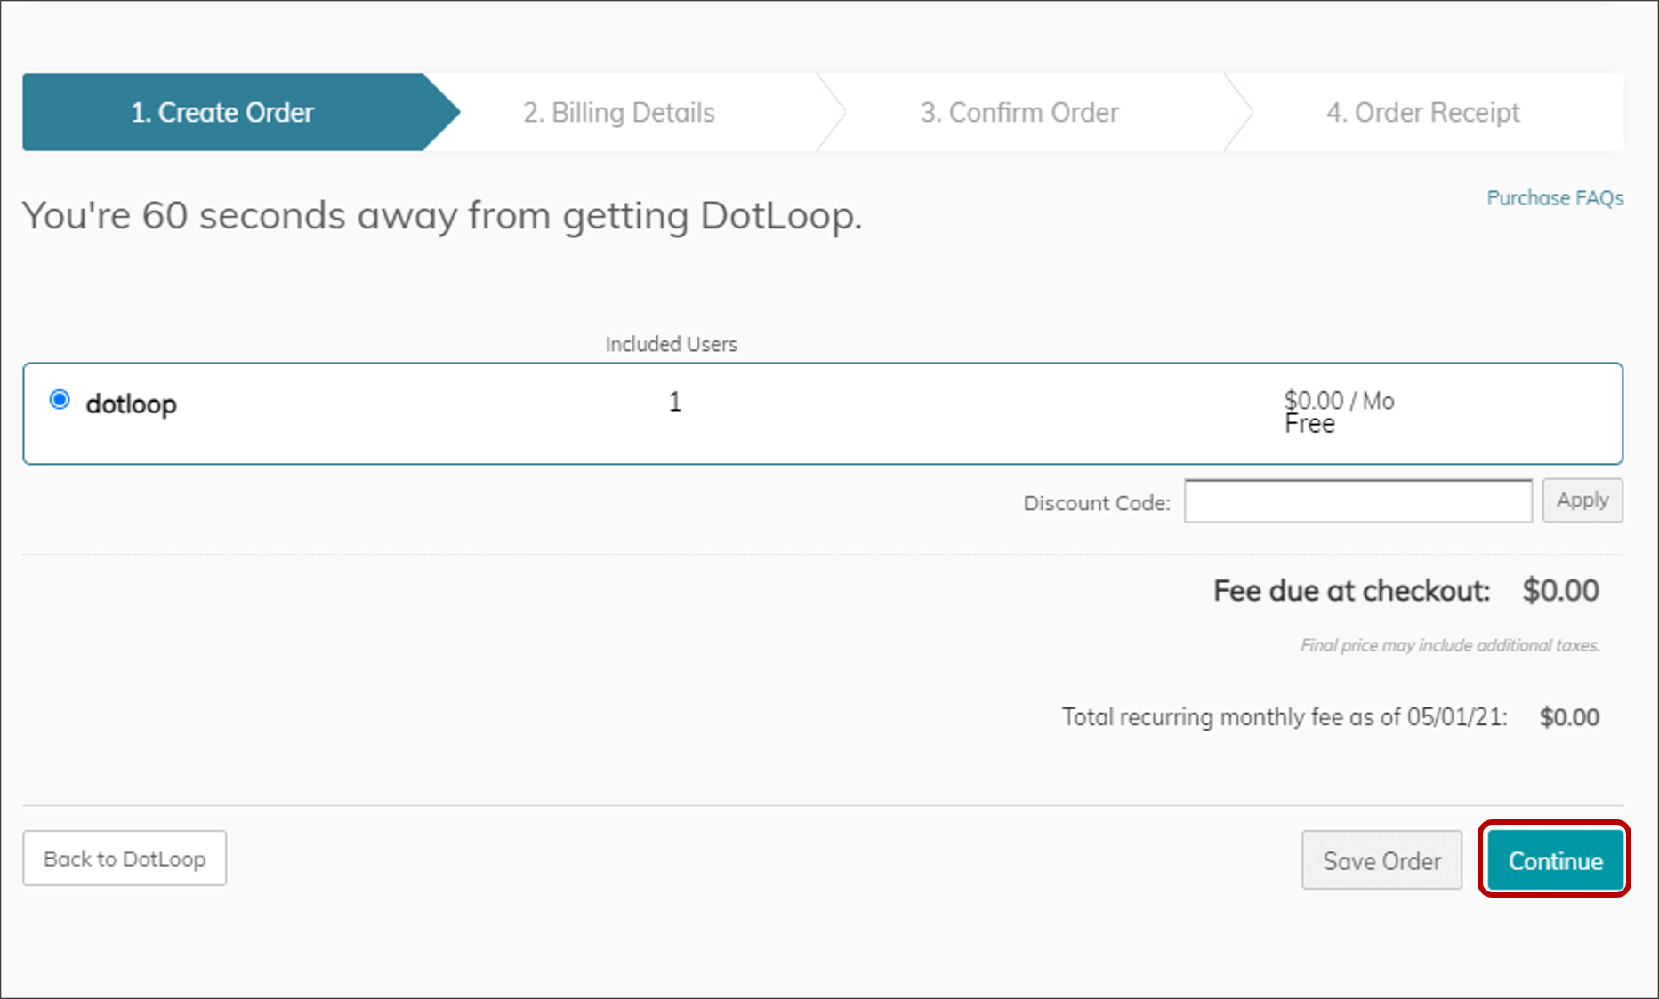Select the 3. Confirm Order step

tap(1019, 113)
